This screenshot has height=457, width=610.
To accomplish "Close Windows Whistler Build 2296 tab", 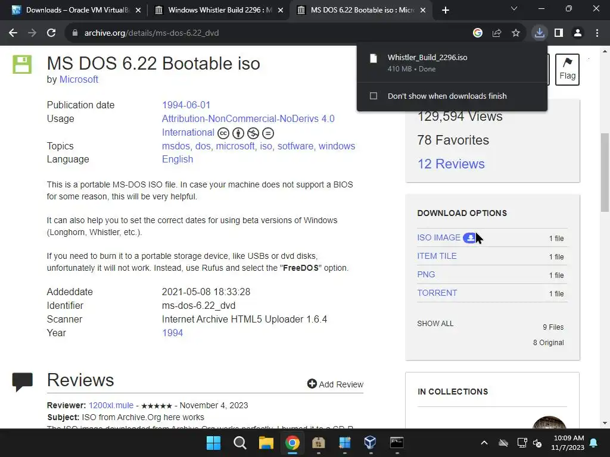I will tap(281, 11).
